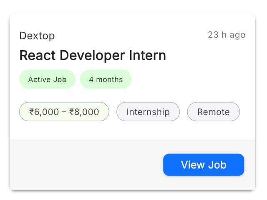Viewport: 267px width, 200px height.
Task: Click the View Job button
Action: (x=203, y=164)
